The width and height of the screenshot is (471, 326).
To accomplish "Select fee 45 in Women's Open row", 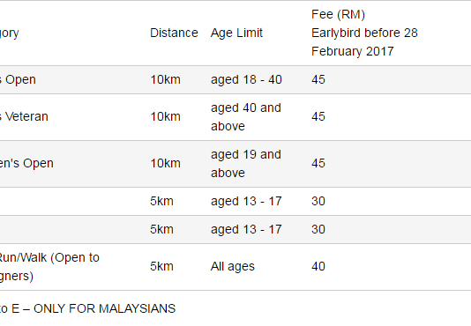I will pyautogui.click(x=318, y=163).
